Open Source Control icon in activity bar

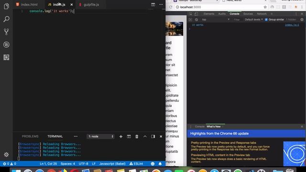coord(6,32)
